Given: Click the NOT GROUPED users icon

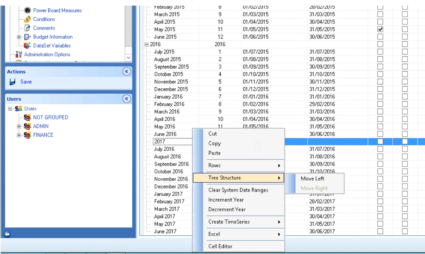Looking at the screenshot, I should click(28, 118).
